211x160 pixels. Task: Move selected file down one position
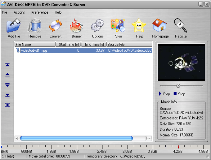7,85
